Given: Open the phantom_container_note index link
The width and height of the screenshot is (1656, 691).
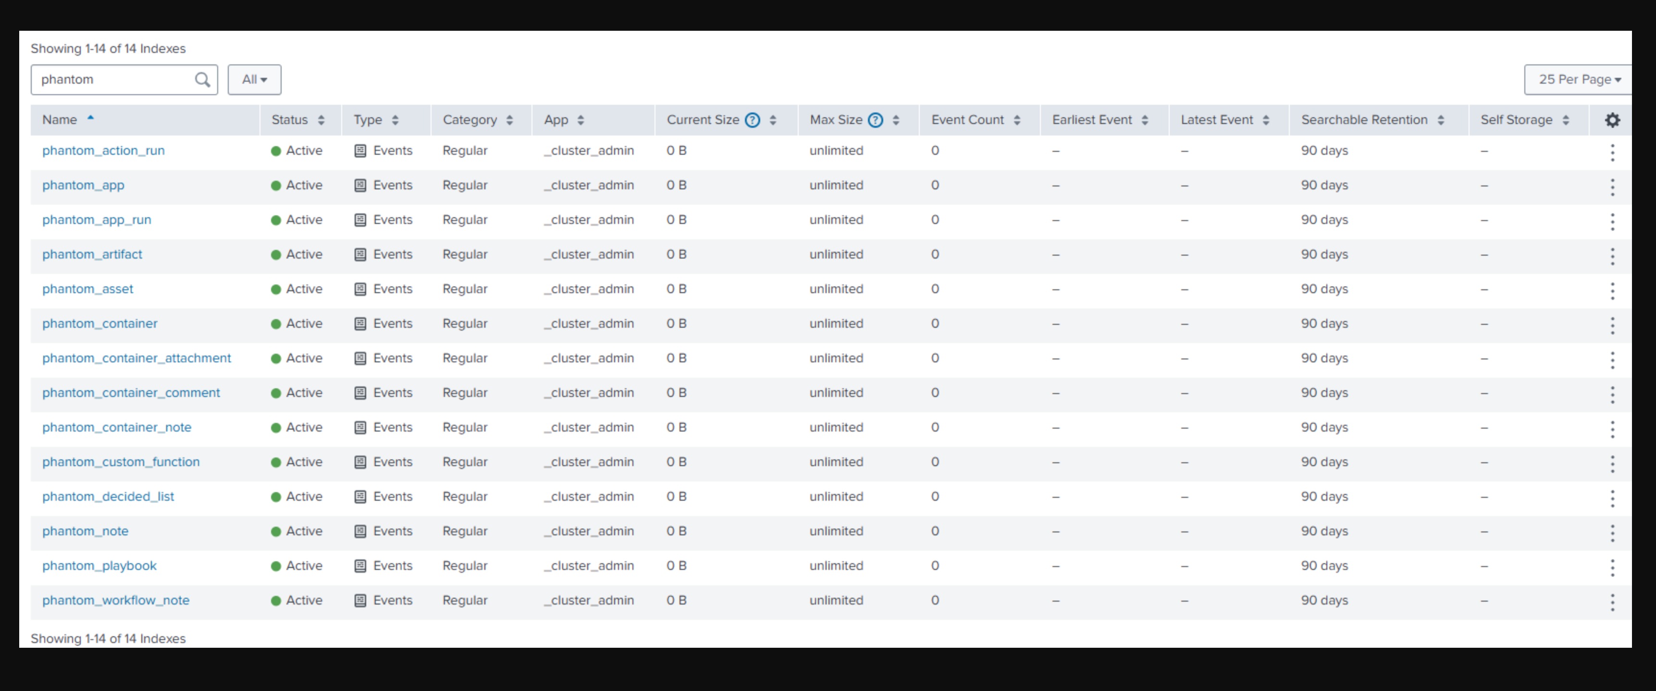Looking at the screenshot, I should (117, 428).
